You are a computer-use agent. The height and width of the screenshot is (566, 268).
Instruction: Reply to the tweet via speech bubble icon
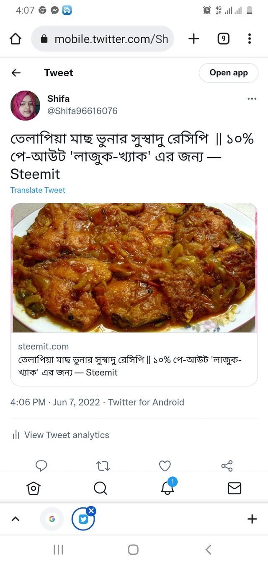point(41,465)
